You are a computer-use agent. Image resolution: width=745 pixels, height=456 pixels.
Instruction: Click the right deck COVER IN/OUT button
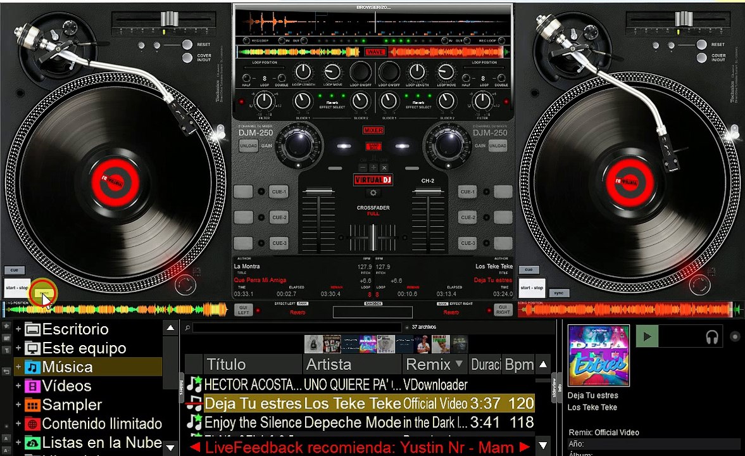click(x=701, y=58)
